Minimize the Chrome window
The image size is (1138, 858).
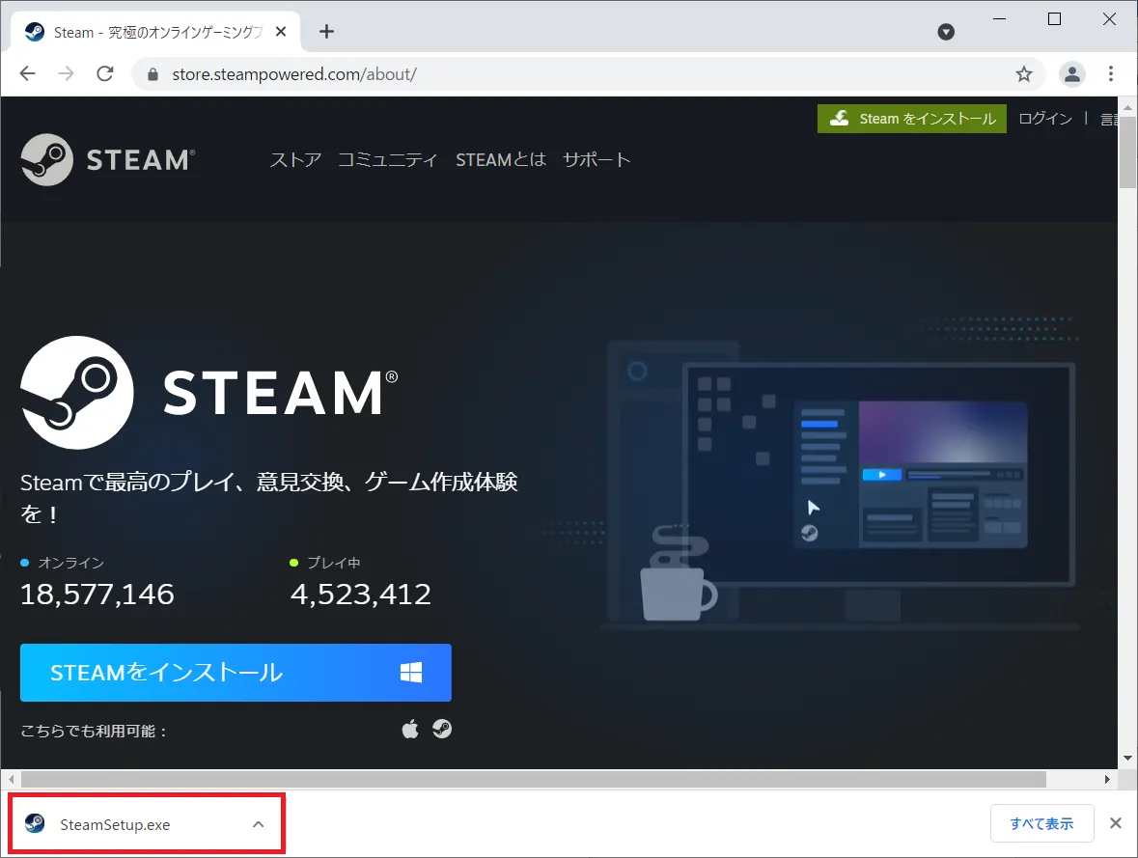[x=999, y=19]
